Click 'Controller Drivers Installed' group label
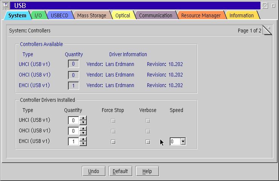 tap(48, 100)
